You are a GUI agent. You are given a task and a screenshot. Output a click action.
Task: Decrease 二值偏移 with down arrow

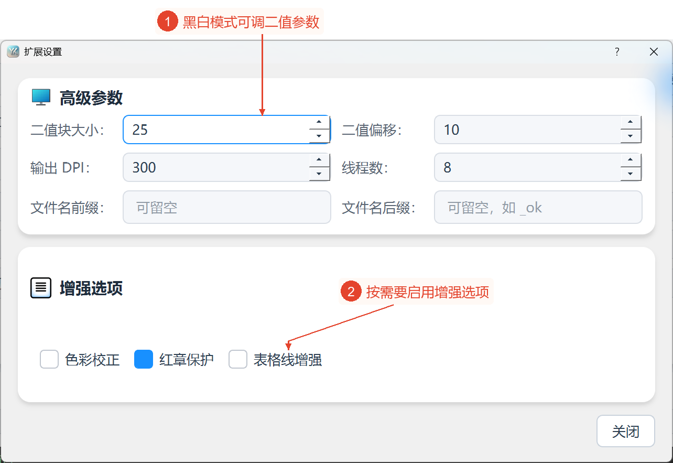(x=631, y=136)
